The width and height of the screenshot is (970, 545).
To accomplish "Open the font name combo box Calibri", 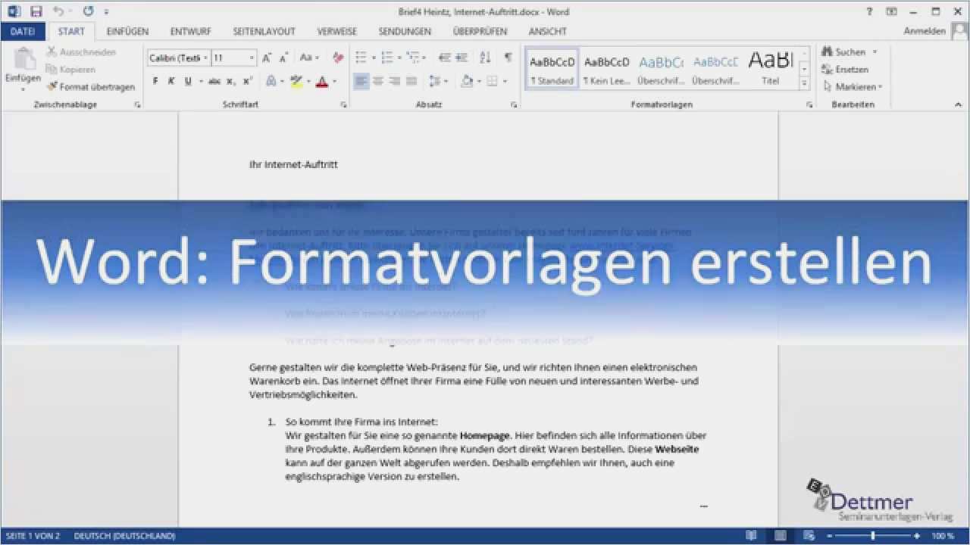I will pos(179,58).
